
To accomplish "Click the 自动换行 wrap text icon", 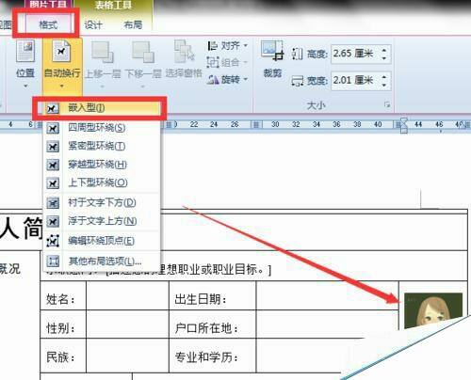I will pos(62,51).
